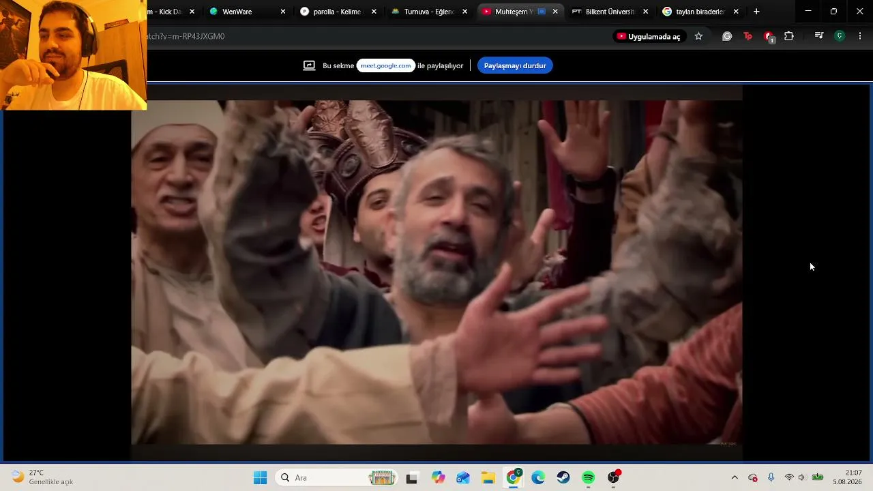Open Outlook from the taskbar

[463, 478]
